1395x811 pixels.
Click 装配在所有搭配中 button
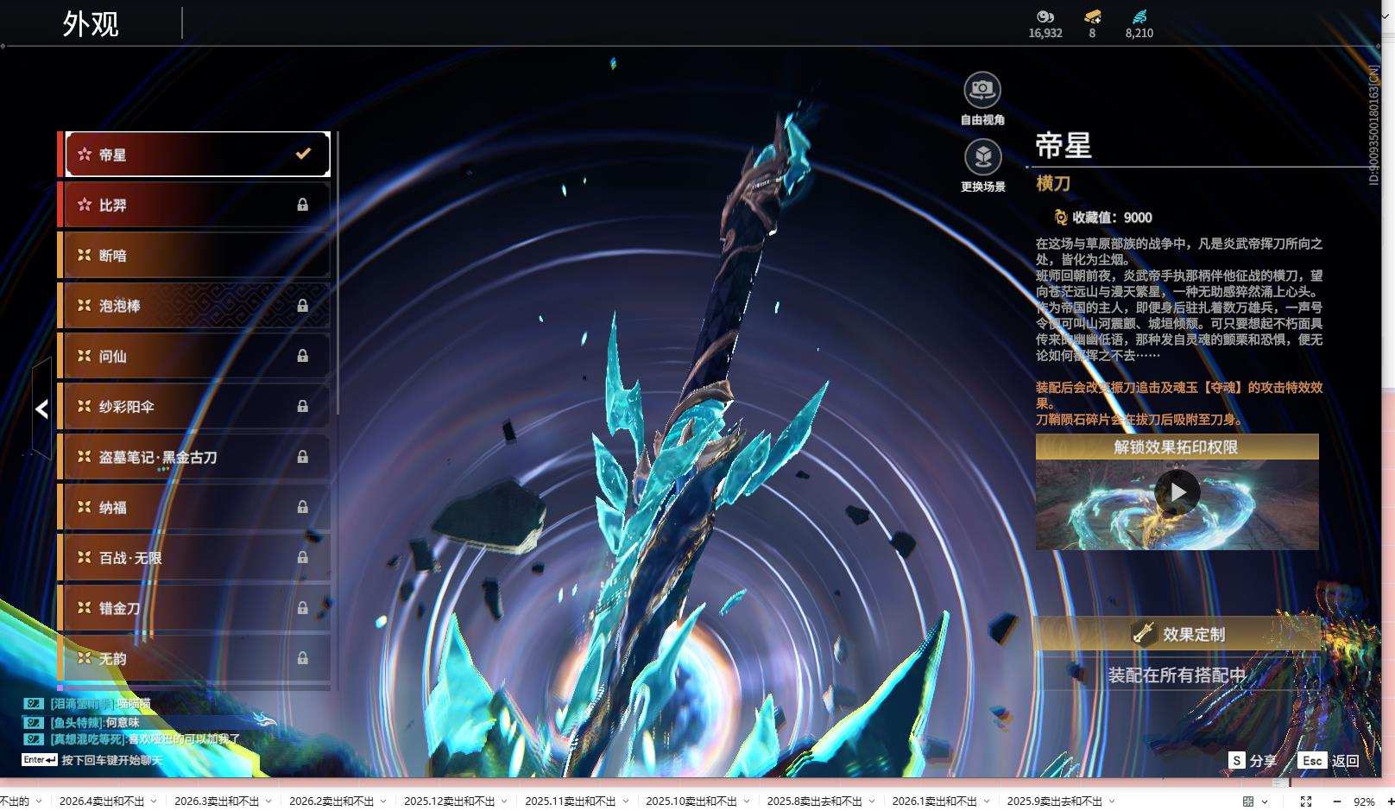[x=1177, y=675]
